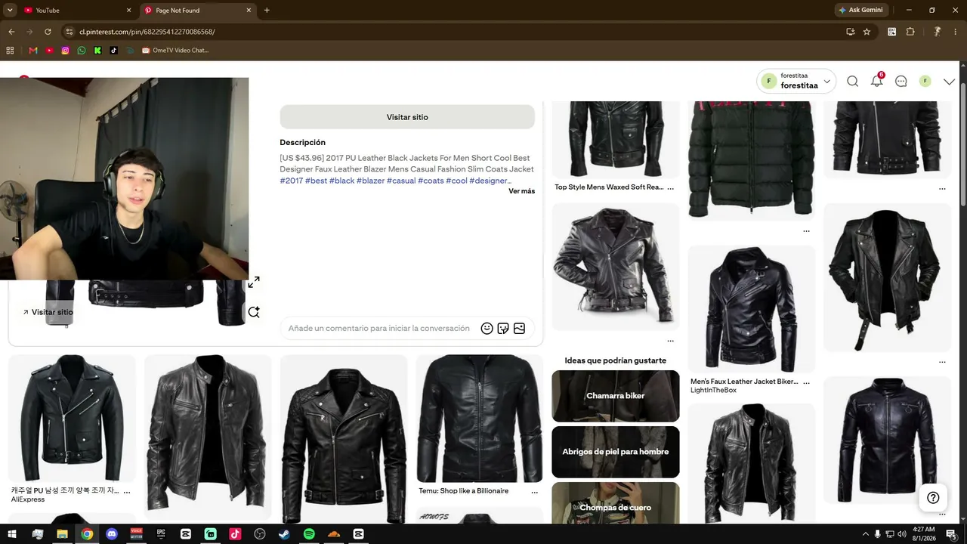Open the sticker picker in comment box
Screen dimensions: 967x544
pos(503,328)
